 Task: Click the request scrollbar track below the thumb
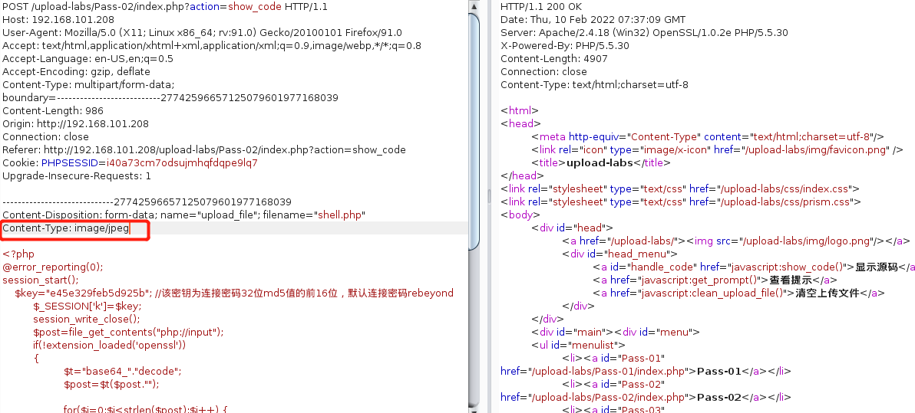[474, 326]
